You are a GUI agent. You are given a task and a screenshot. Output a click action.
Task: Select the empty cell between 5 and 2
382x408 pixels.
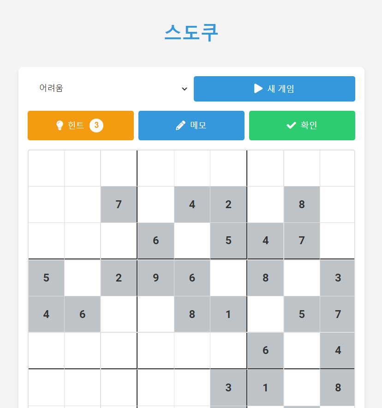[x=83, y=278]
